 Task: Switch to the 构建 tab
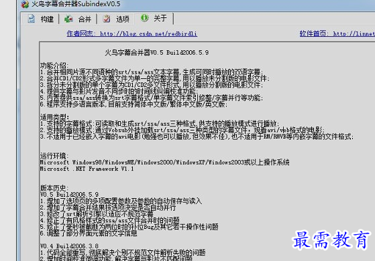click(x=40, y=19)
